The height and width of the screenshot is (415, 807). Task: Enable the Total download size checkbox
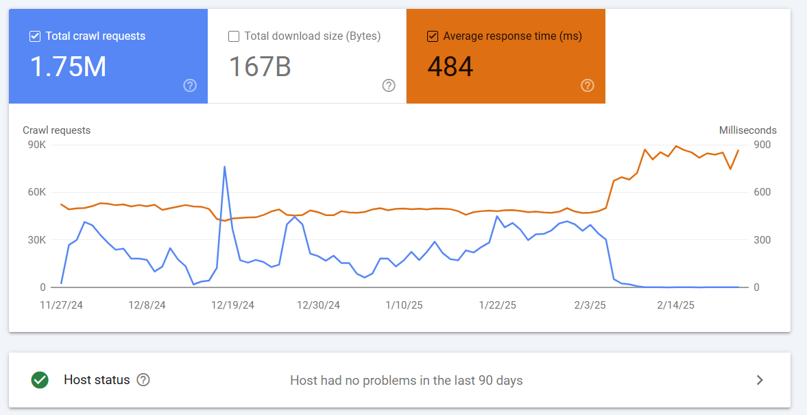233,36
